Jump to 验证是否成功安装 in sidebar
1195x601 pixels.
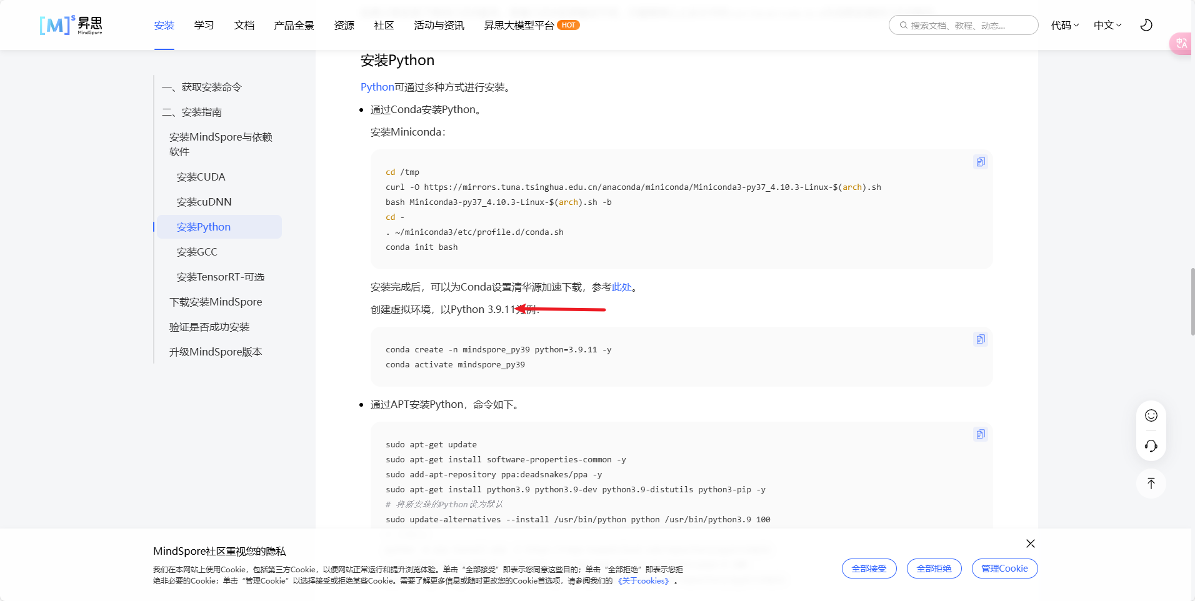click(209, 327)
